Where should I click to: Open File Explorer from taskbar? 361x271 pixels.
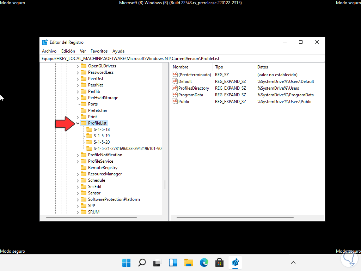(189, 263)
